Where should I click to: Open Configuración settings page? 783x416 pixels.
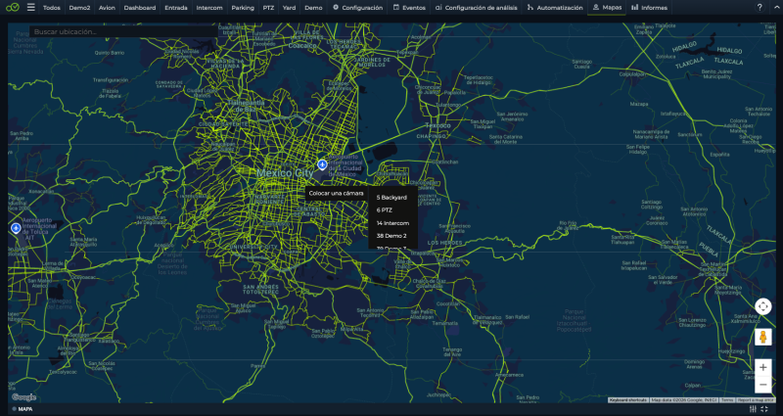(357, 8)
